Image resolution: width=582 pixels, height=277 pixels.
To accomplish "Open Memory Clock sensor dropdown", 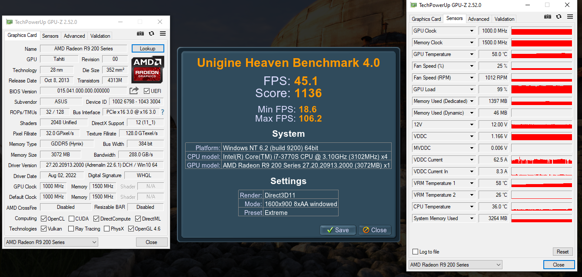I will (x=472, y=43).
